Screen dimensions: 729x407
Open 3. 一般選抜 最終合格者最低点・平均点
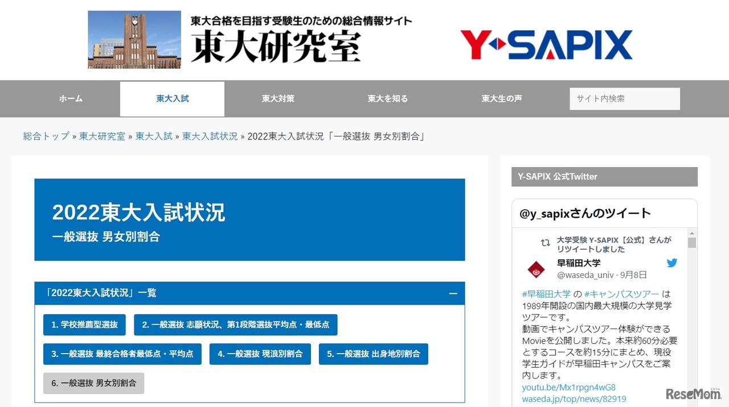(x=122, y=354)
